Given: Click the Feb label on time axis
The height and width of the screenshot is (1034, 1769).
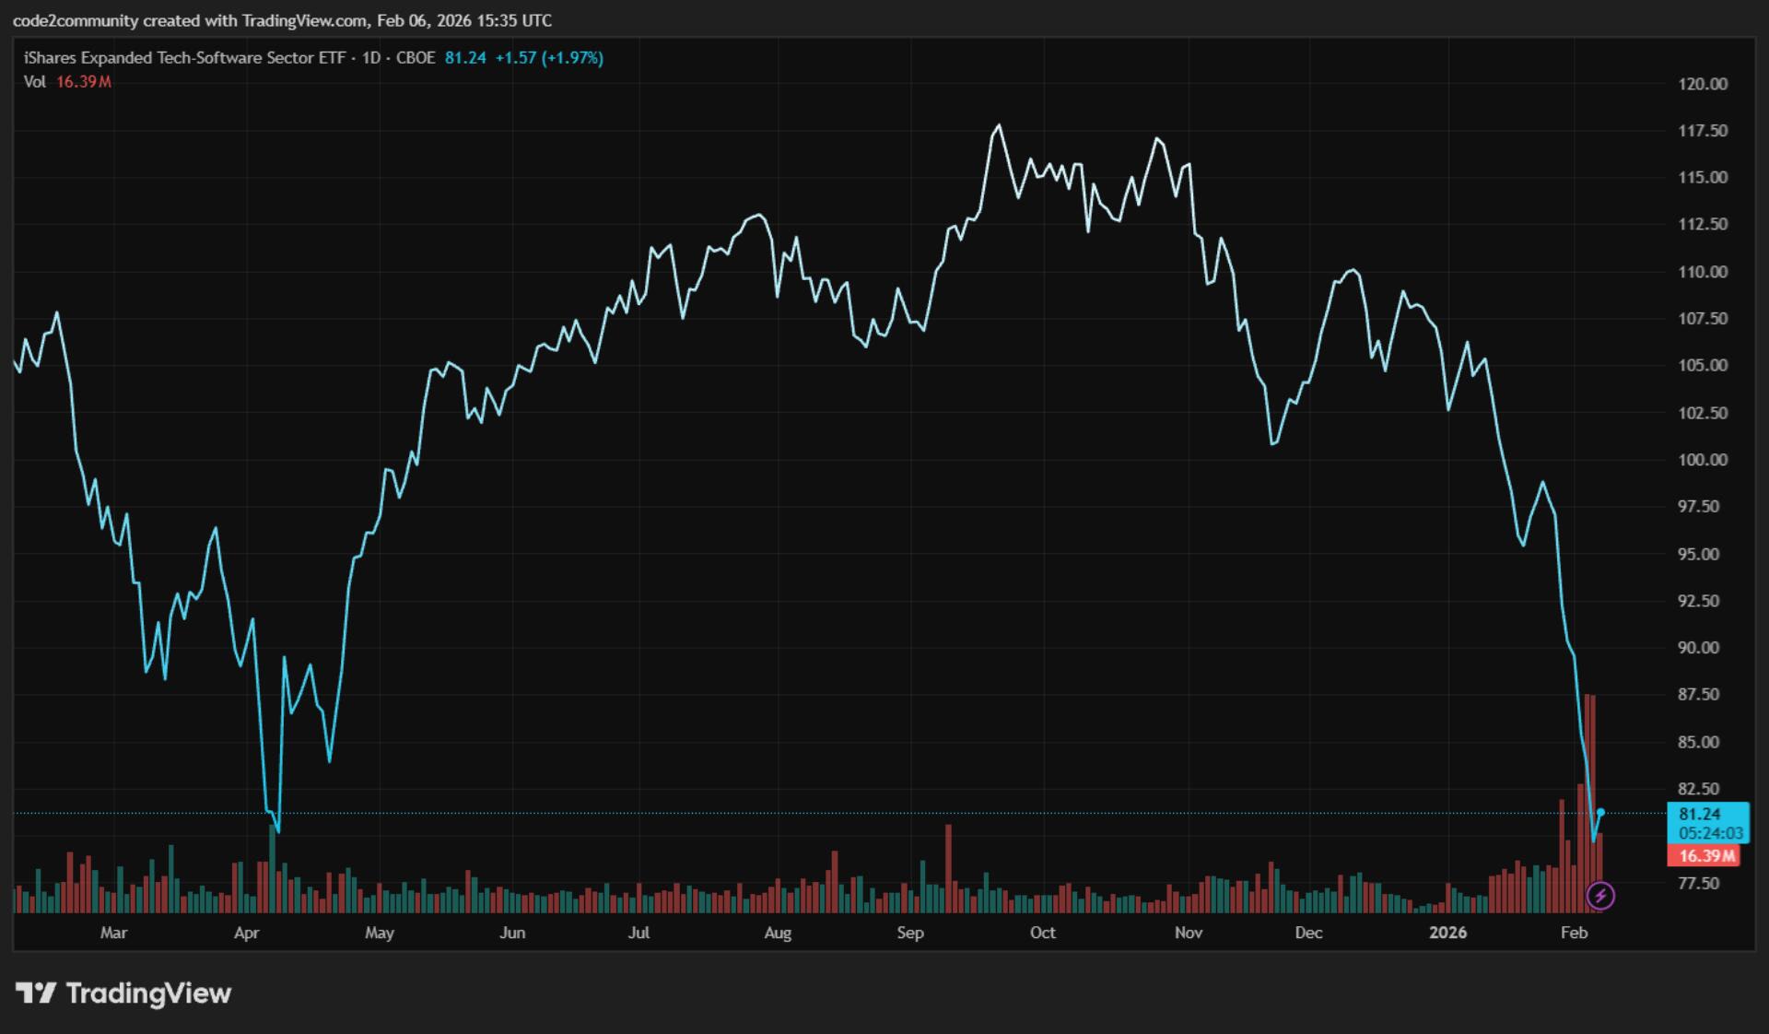Looking at the screenshot, I should 1574,933.
